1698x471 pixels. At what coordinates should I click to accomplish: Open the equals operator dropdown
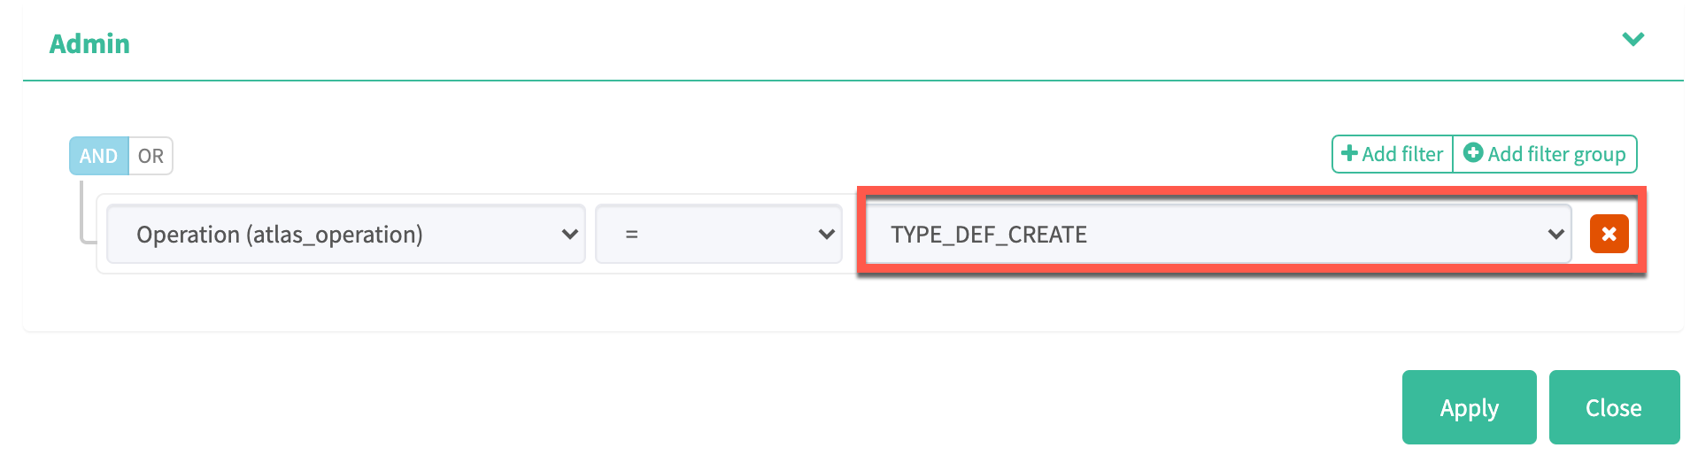tap(718, 235)
